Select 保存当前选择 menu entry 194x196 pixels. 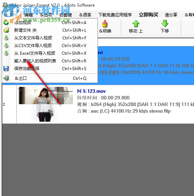tap(50, 68)
